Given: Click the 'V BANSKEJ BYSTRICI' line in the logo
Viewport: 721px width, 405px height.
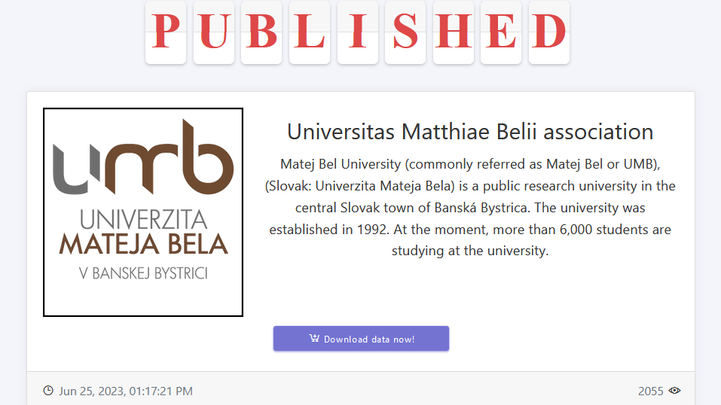Looking at the screenshot, I should [143, 273].
